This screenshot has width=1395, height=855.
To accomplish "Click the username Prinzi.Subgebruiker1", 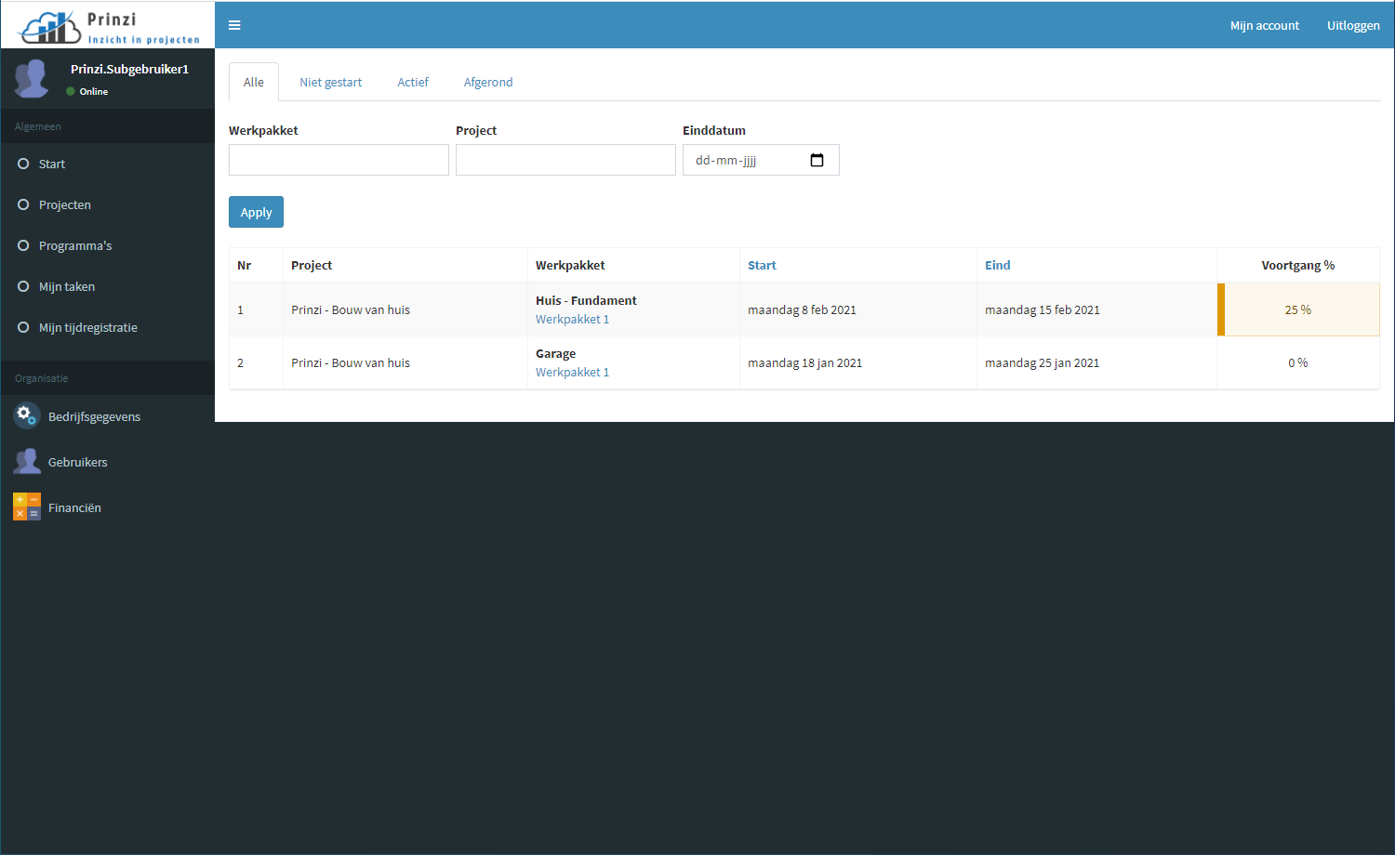I will click(129, 69).
